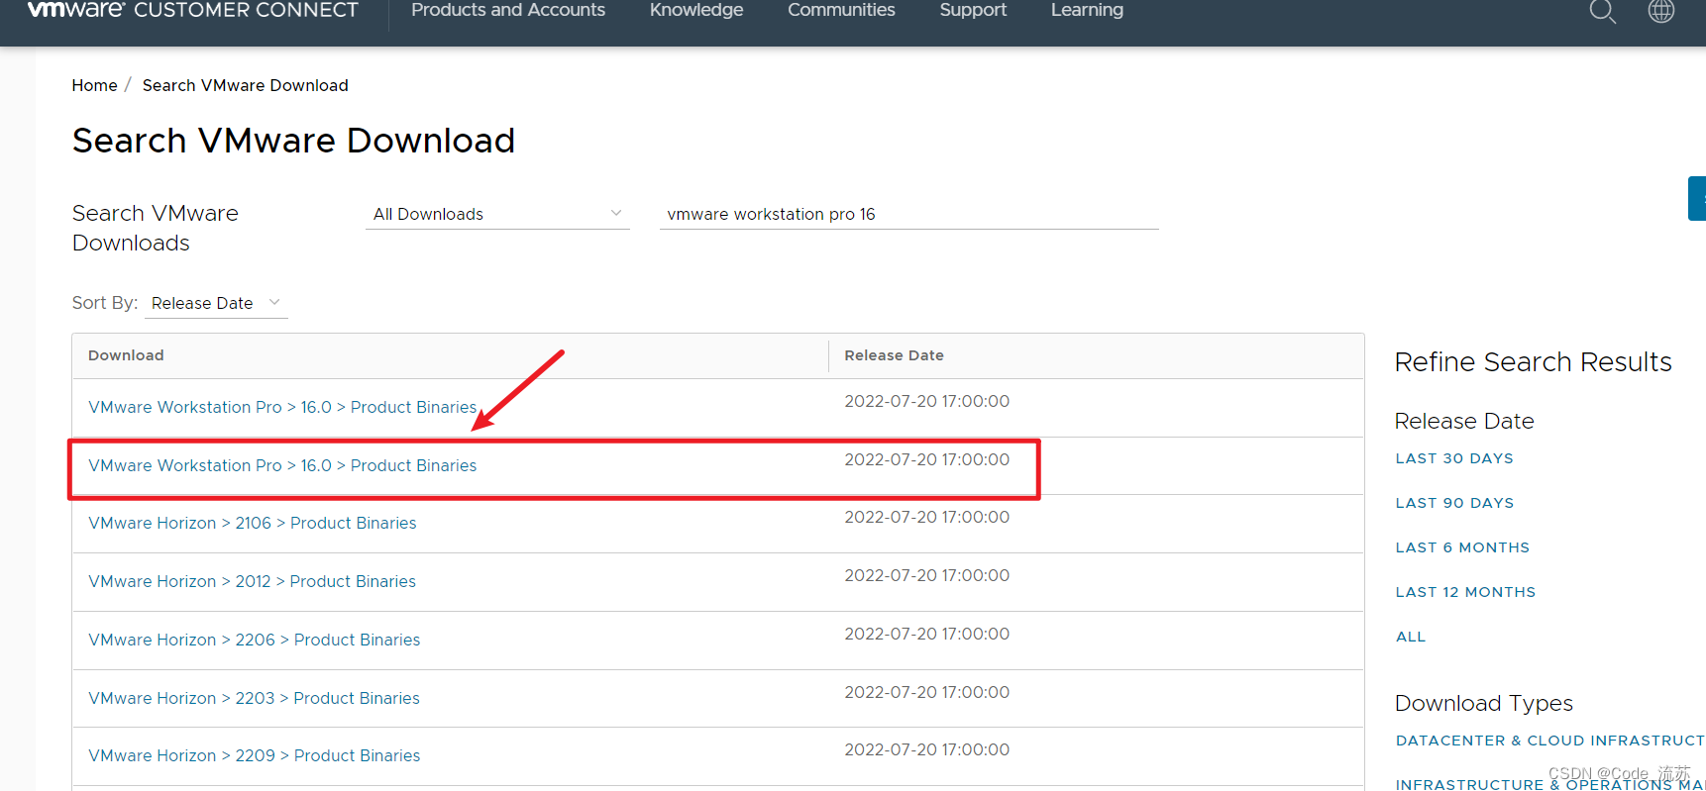This screenshot has height=791, width=1706.
Task: Go to Home breadcrumb link
Action: (94, 85)
